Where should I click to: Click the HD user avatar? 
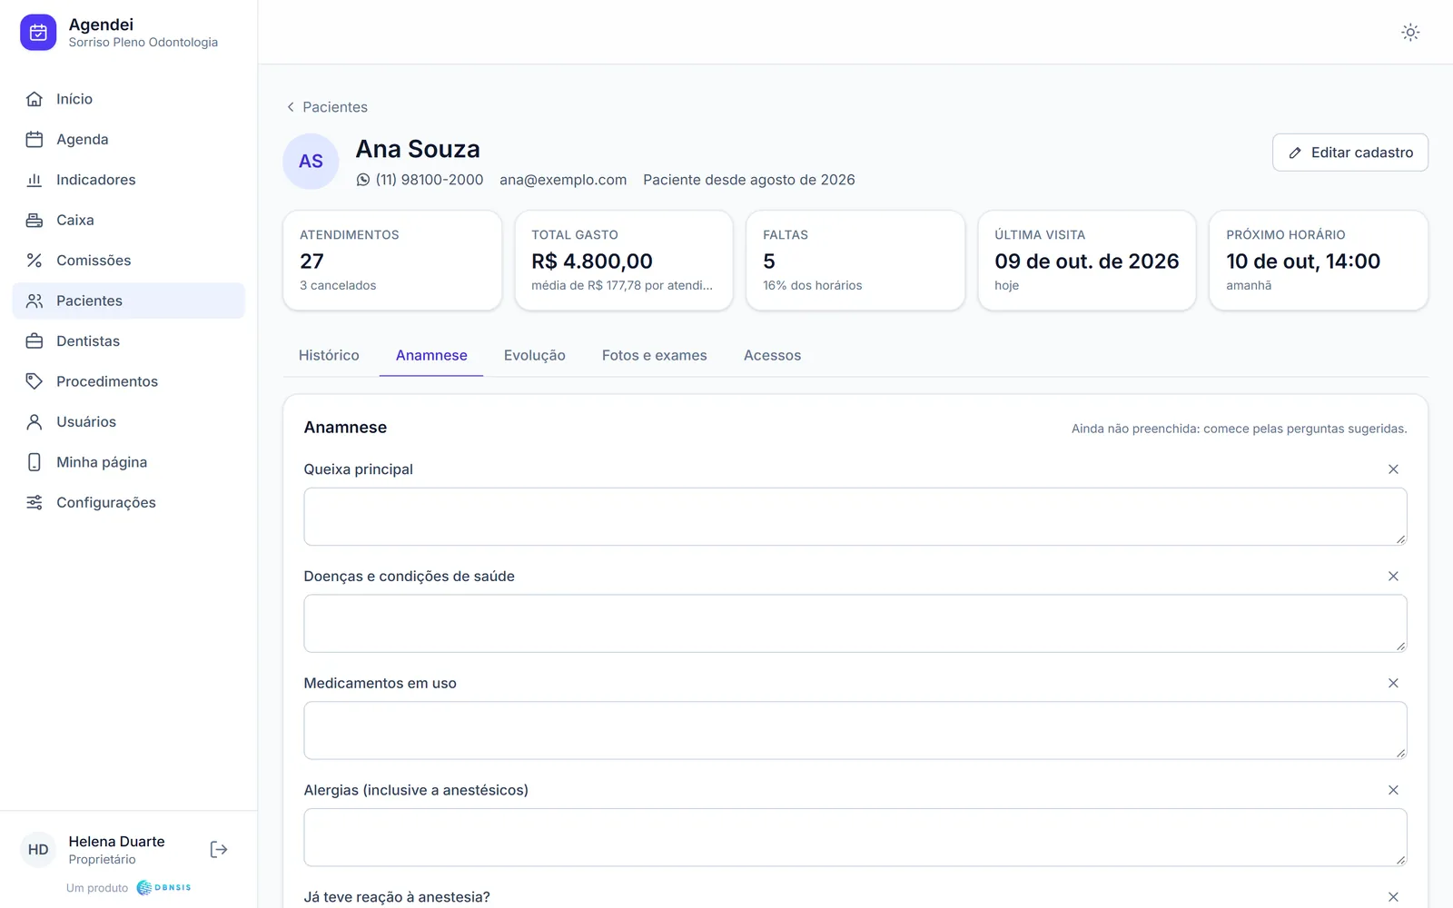(38, 850)
